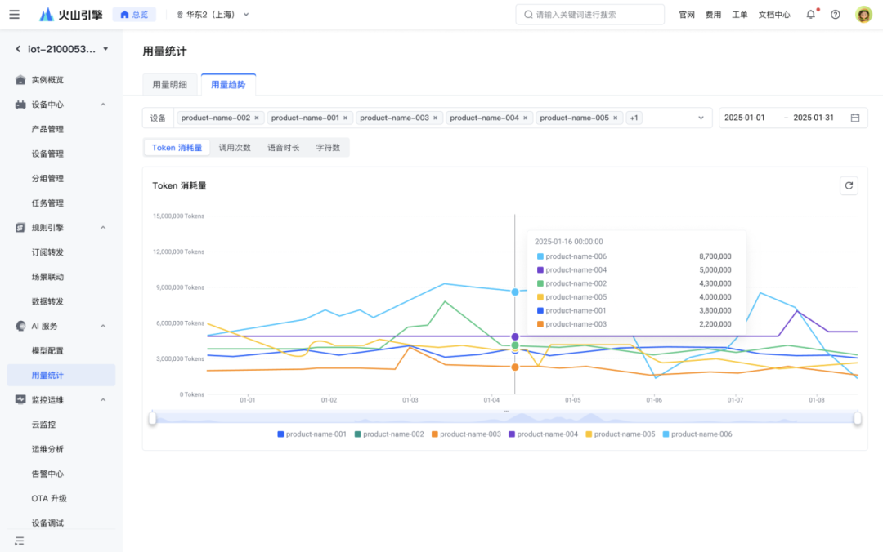883x552 pixels.
Task: Click the search magnifier icon
Action: (528, 15)
